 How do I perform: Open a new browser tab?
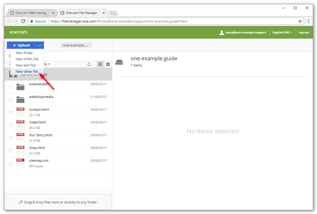(x=113, y=13)
